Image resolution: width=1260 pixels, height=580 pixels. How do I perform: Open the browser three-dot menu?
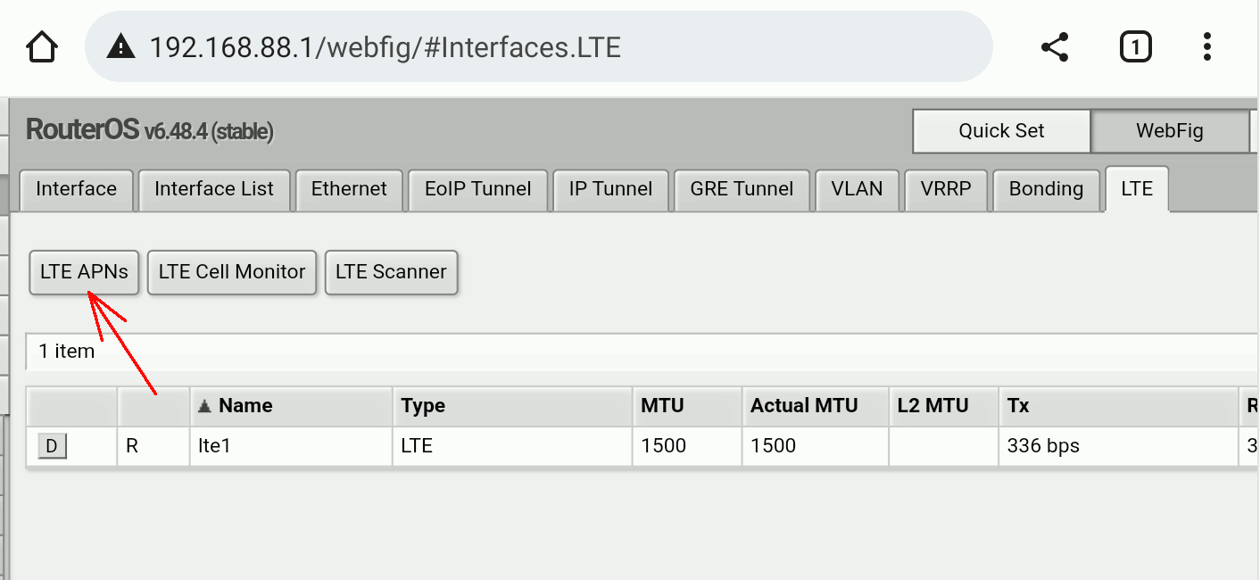pyautogui.click(x=1206, y=46)
